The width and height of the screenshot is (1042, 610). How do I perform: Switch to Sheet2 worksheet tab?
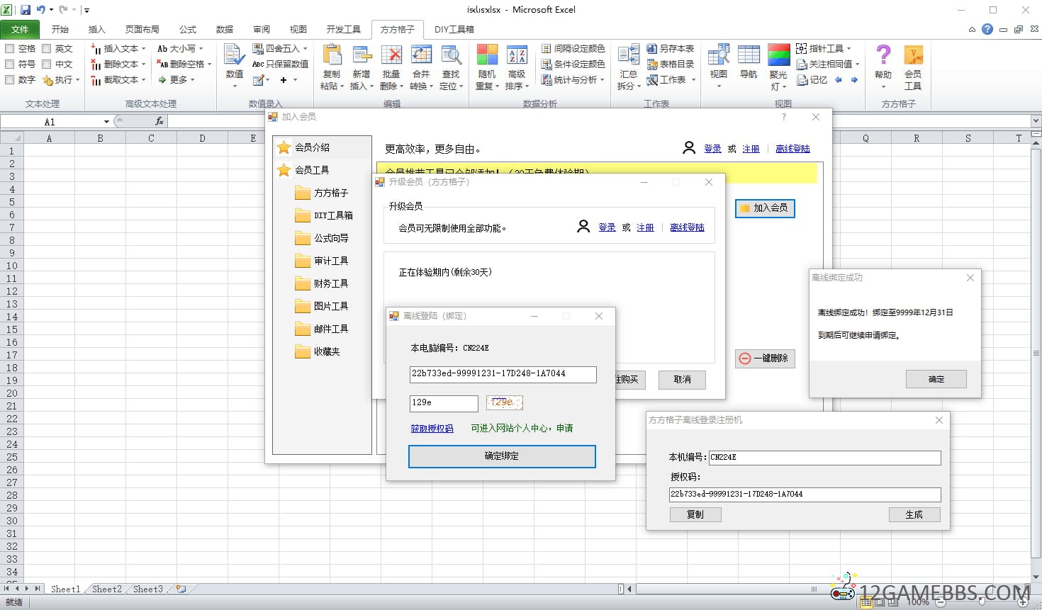click(106, 589)
